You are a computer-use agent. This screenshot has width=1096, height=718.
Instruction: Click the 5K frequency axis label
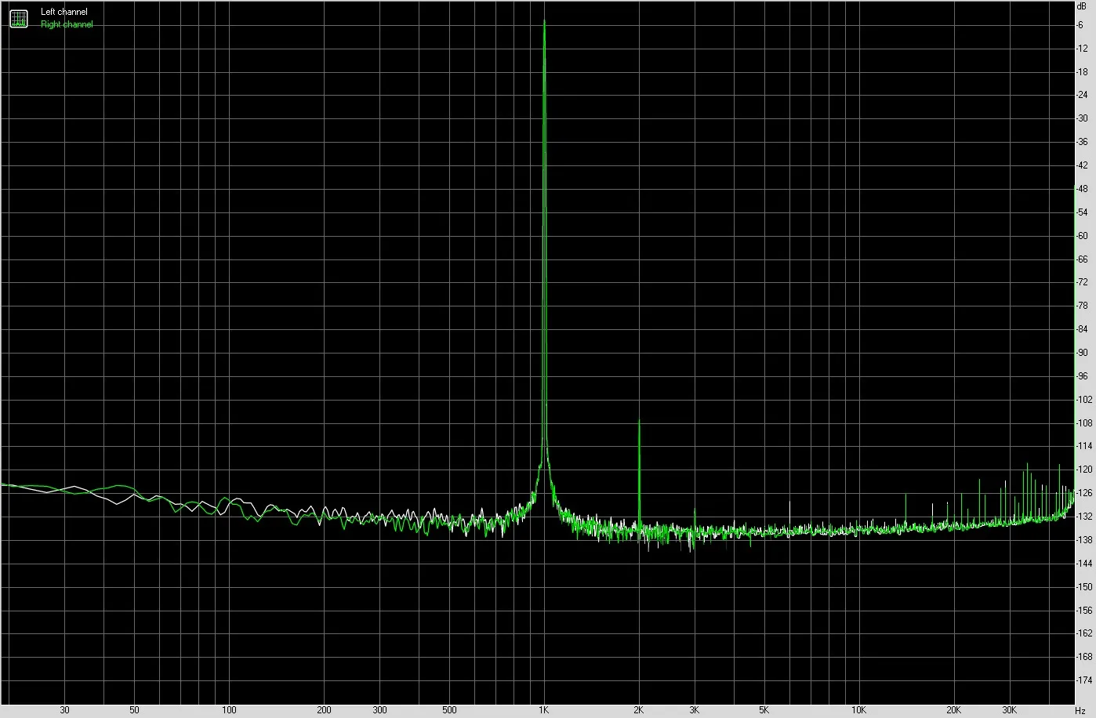pyautogui.click(x=764, y=710)
